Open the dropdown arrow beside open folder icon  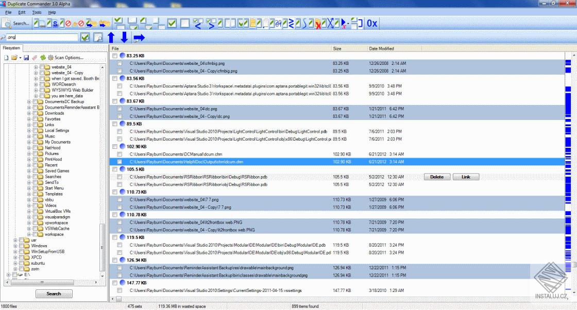pos(20,58)
